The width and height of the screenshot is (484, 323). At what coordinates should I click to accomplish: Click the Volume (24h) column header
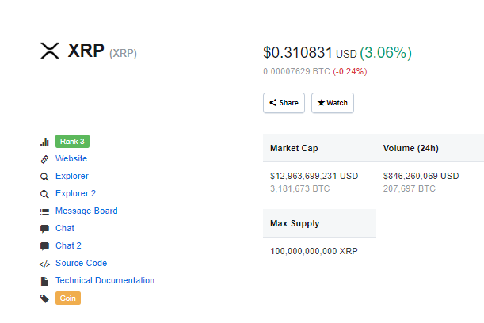click(411, 148)
